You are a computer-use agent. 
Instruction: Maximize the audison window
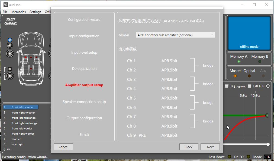pyautogui.click(x=254, y=5)
